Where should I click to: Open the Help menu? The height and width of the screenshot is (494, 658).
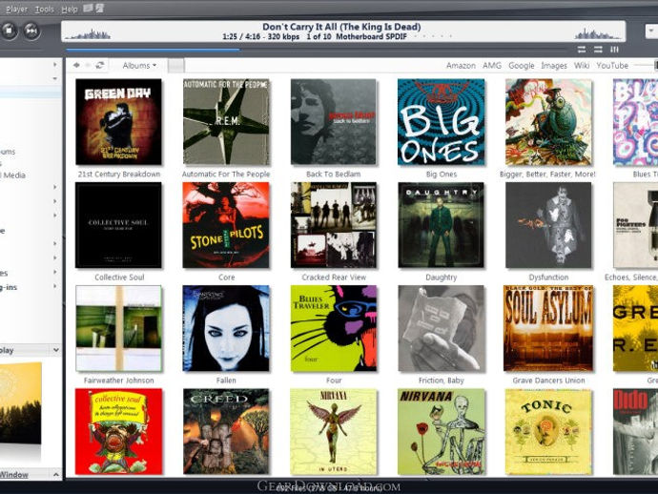click(70, 9)
